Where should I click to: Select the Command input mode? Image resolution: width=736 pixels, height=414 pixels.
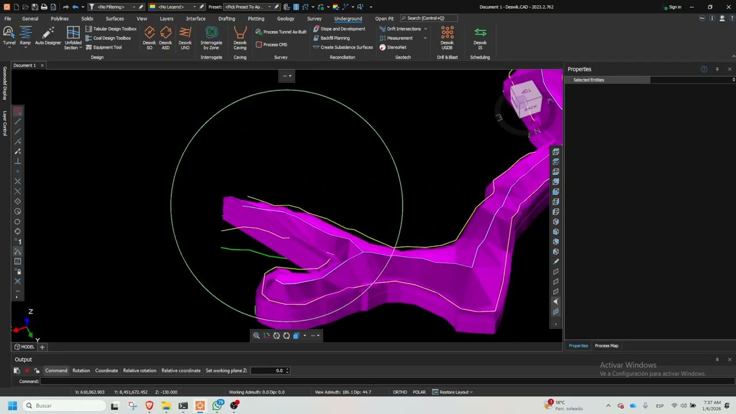(x=56, y=371)
